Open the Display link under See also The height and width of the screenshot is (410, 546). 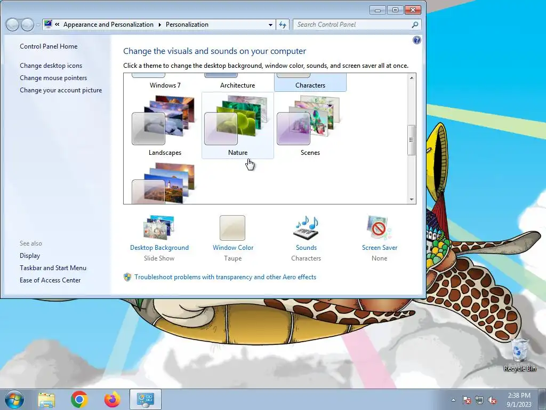click(x=30, y=256)
